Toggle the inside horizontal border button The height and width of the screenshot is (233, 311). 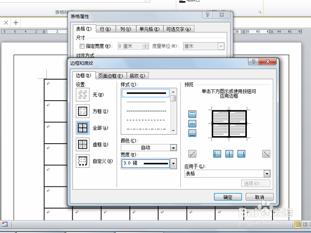192,123
